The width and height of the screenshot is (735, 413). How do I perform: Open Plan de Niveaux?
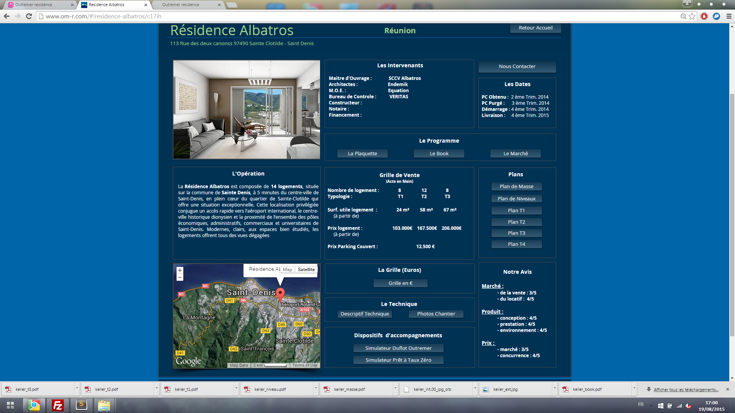tap(516, 198)
